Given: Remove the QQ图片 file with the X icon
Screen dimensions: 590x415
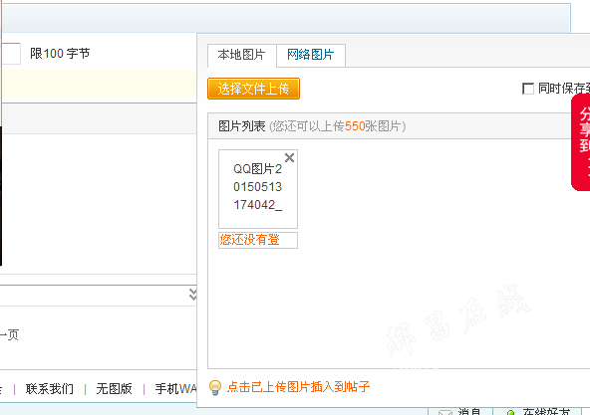Looking at the screenshot, I should click(x=289, y=158).
